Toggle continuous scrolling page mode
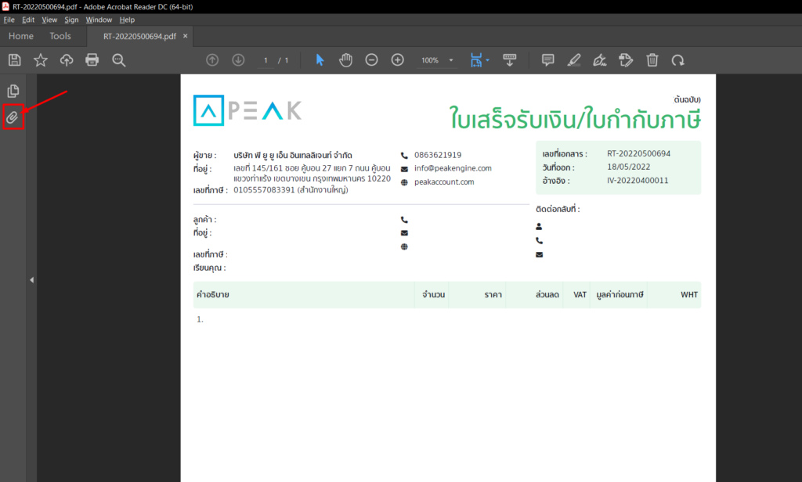Viewport: 802px width, 482px height. pos(510,59)
